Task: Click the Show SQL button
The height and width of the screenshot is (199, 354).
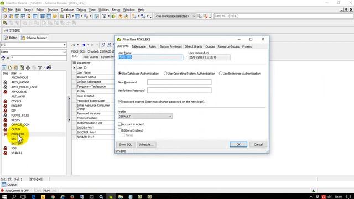Action: click(126, 144)
